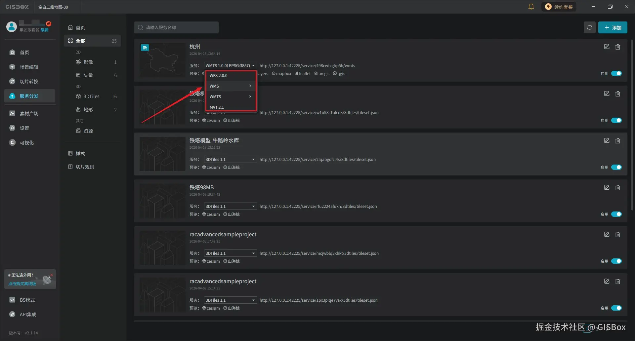Click the notification bell icon
The width and height of the screenshot is (635, 341).
click(x=531, y=6)
